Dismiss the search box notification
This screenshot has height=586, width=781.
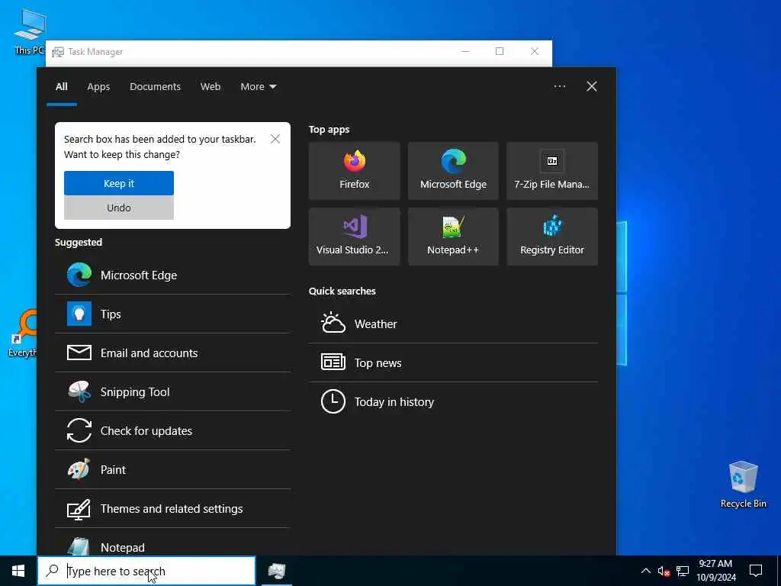pos(275,139)
